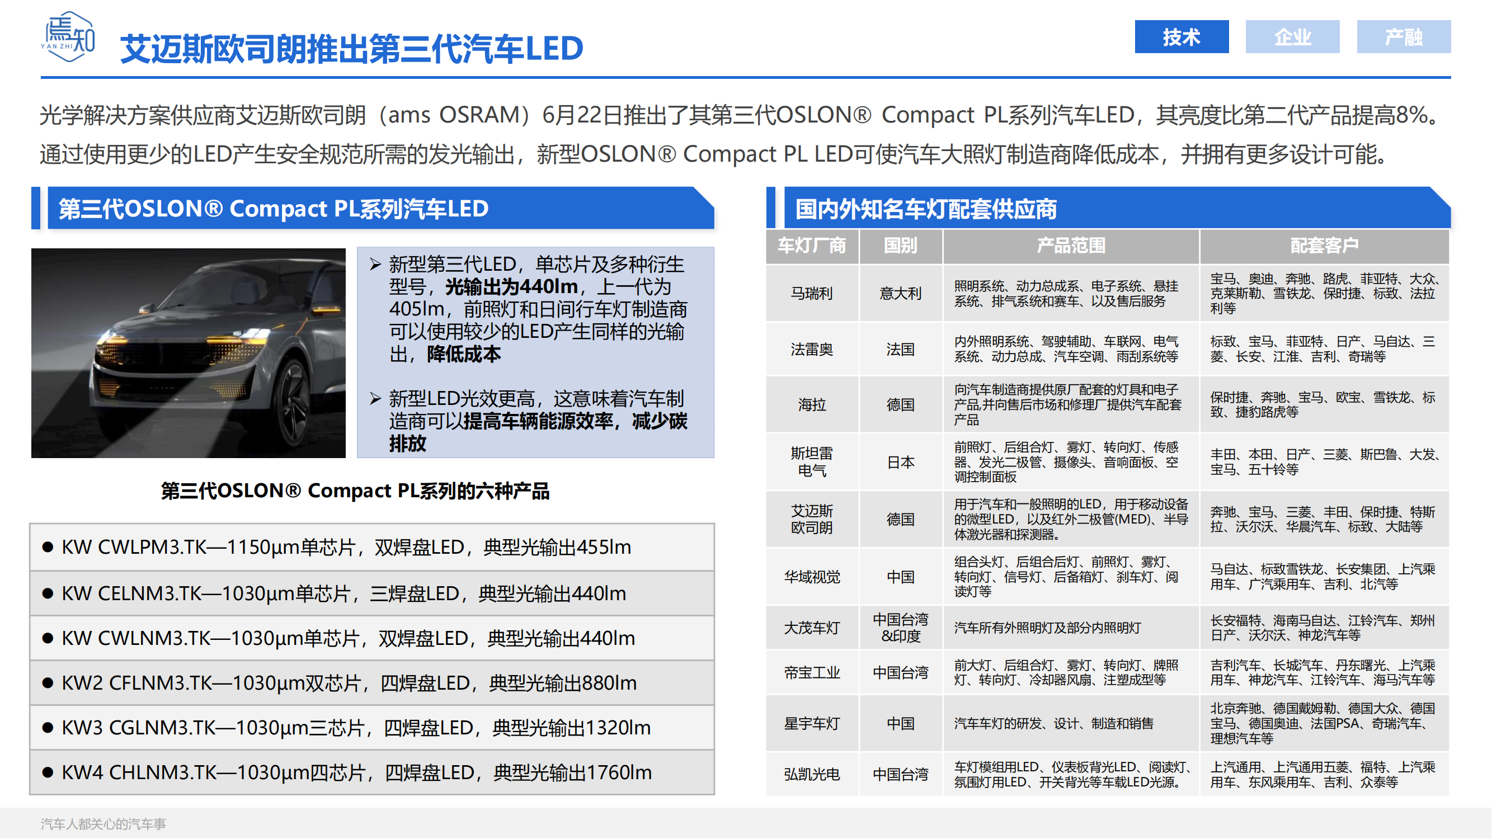Viewport: 1492px width, 839px height.
Task: Select the 马瑞利 manufacturer cell
Action: point(812,294)
